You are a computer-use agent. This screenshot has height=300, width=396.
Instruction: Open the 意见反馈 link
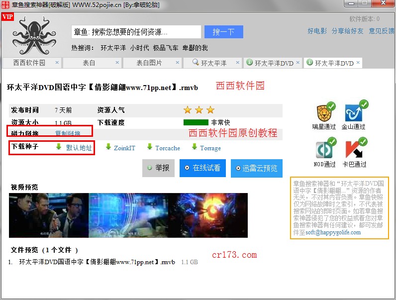(382, 31)
